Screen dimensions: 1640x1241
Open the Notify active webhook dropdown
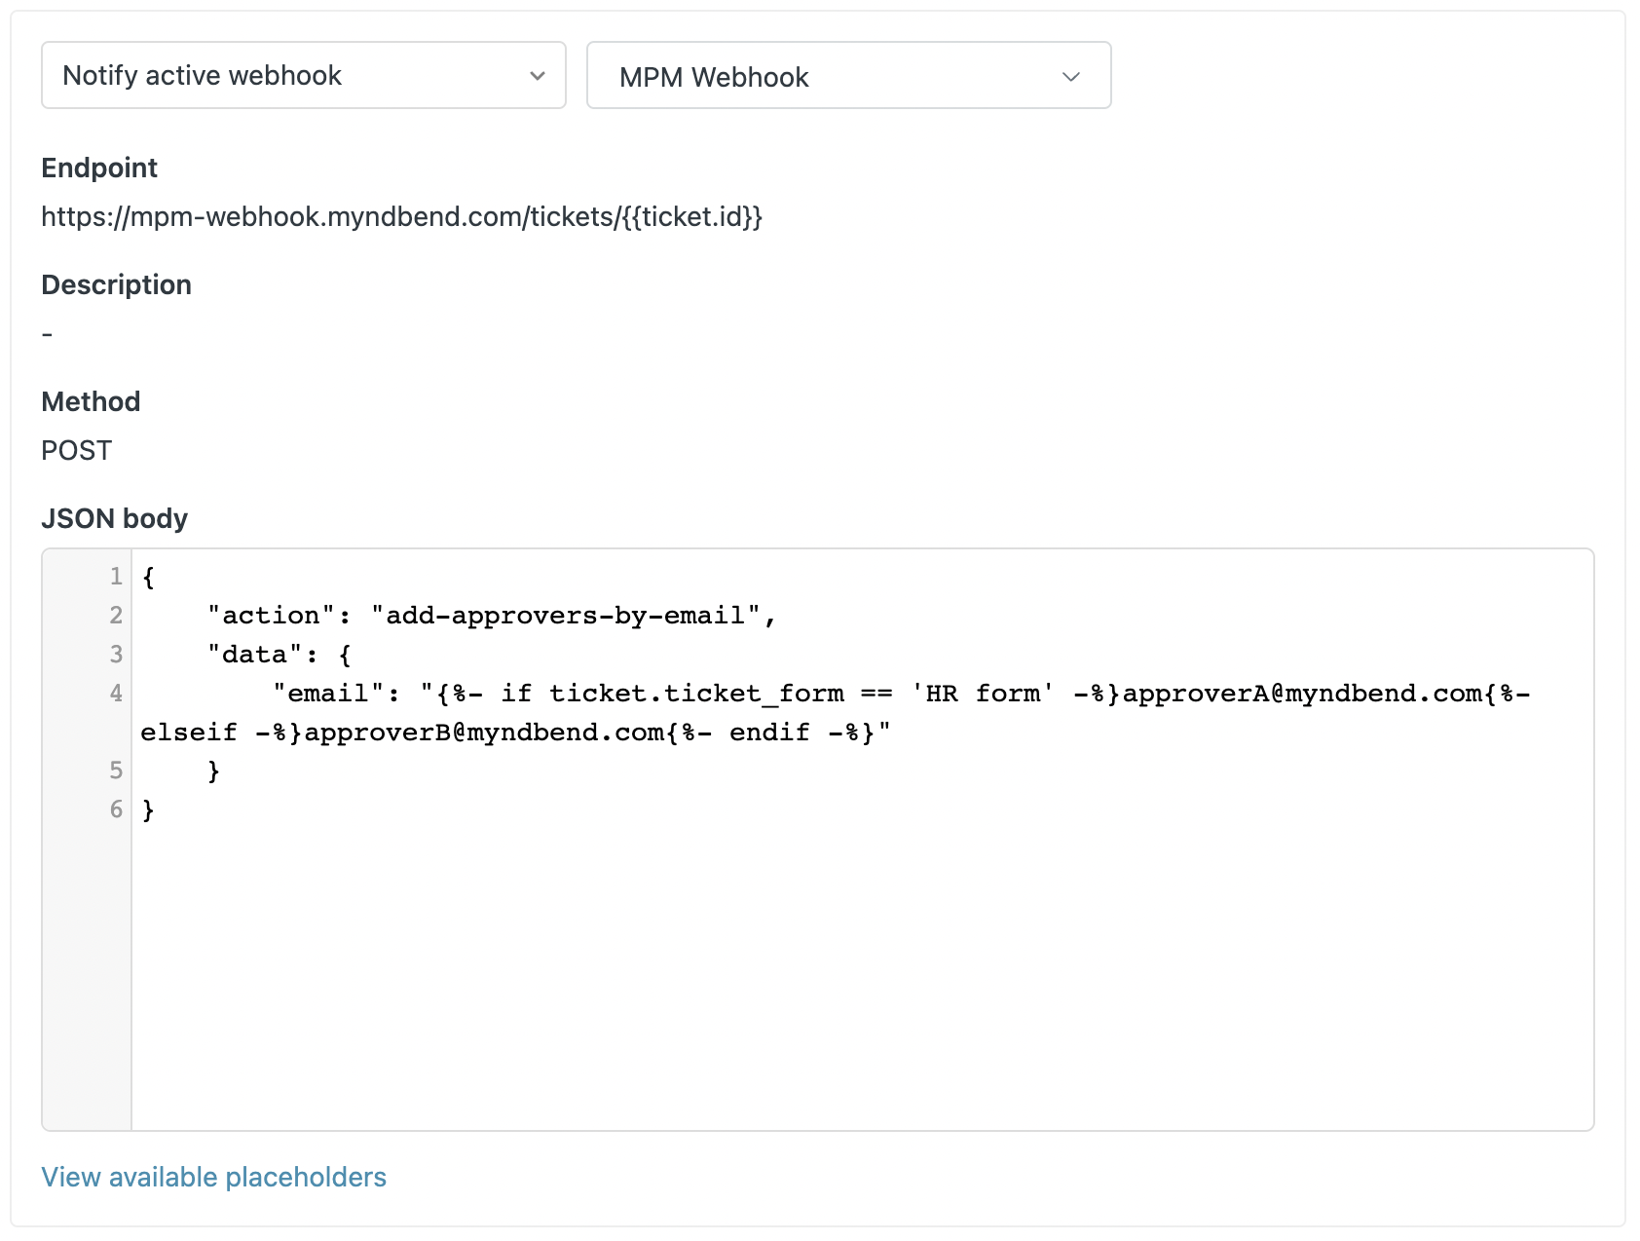pos(304,75)
